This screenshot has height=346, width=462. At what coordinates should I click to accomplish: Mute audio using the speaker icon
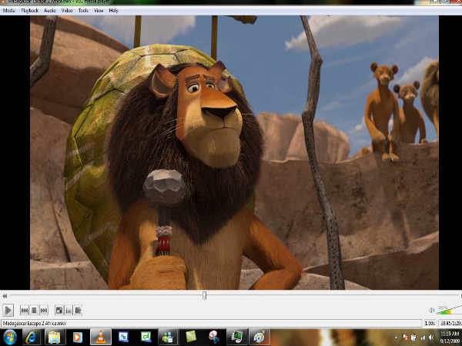[431, 310]
